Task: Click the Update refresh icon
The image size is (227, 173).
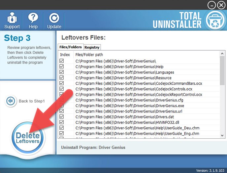Action: 54,18
